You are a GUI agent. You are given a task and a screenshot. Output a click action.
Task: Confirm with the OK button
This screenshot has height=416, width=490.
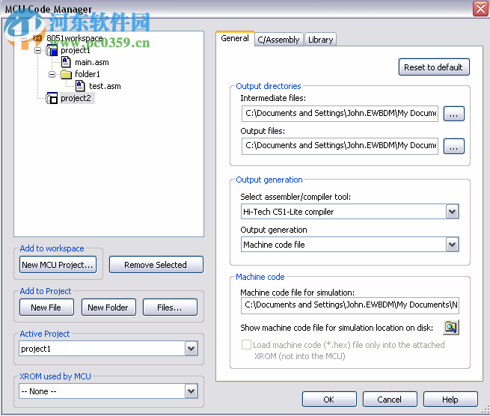tap(329, 400)
